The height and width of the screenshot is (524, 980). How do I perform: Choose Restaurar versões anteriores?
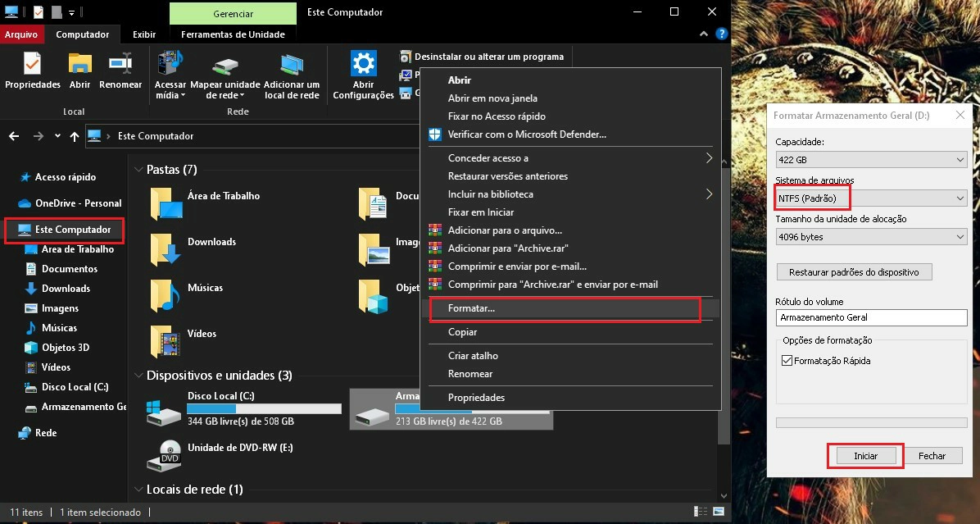[x=507, y=176]
